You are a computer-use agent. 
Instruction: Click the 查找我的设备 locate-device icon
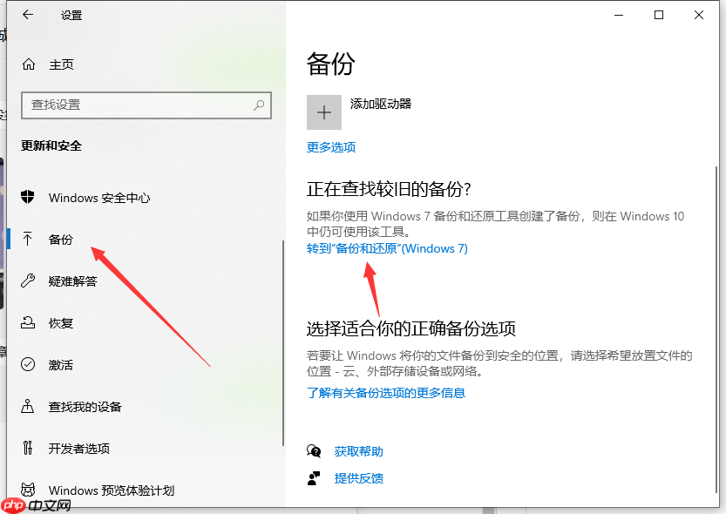[x=29, y=406]
